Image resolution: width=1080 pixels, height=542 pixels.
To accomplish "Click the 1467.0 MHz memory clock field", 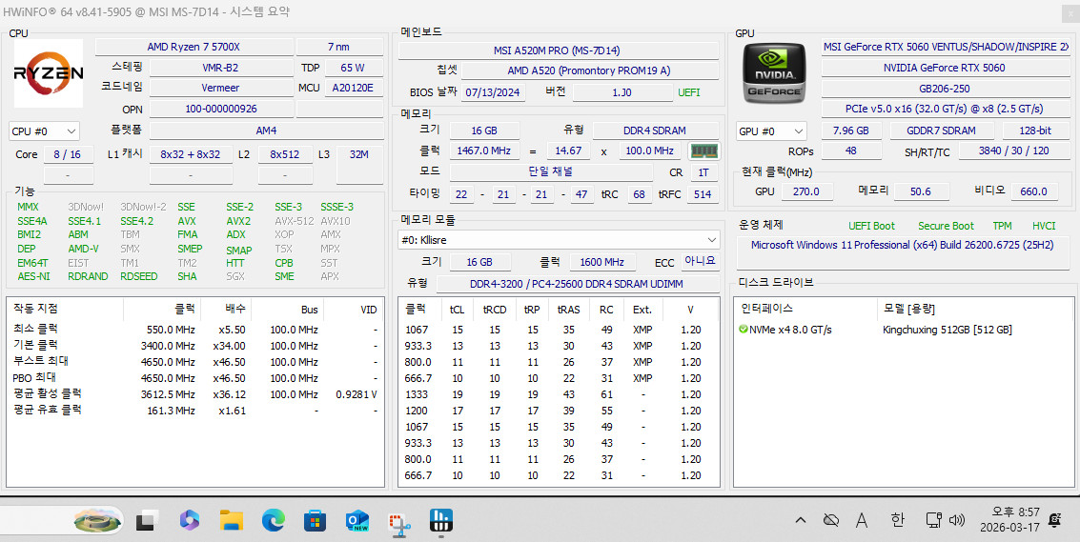I will pos(485,151).
